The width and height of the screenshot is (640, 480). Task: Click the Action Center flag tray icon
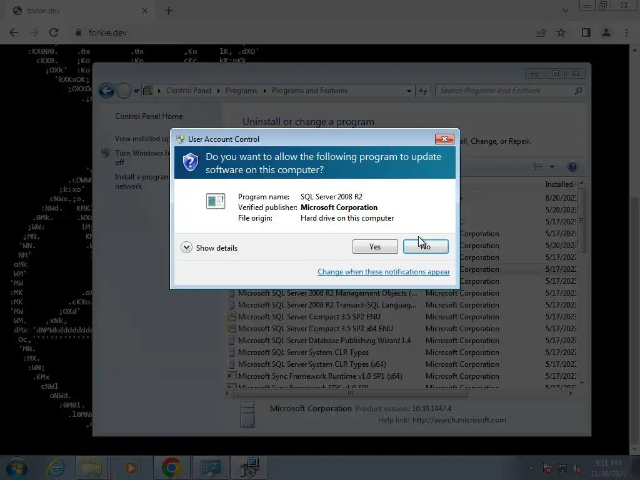pos(547,469)
